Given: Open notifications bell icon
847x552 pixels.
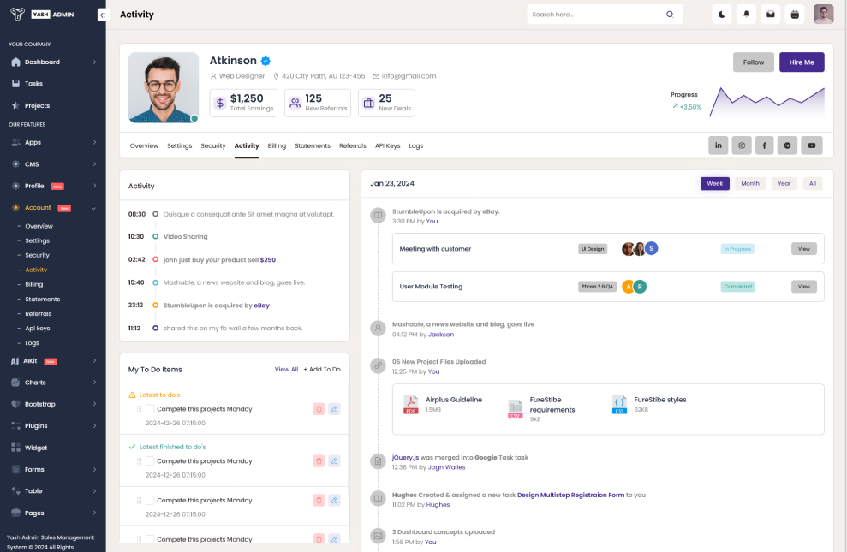Looking at the screenshot, I should (x=746, y=15).
